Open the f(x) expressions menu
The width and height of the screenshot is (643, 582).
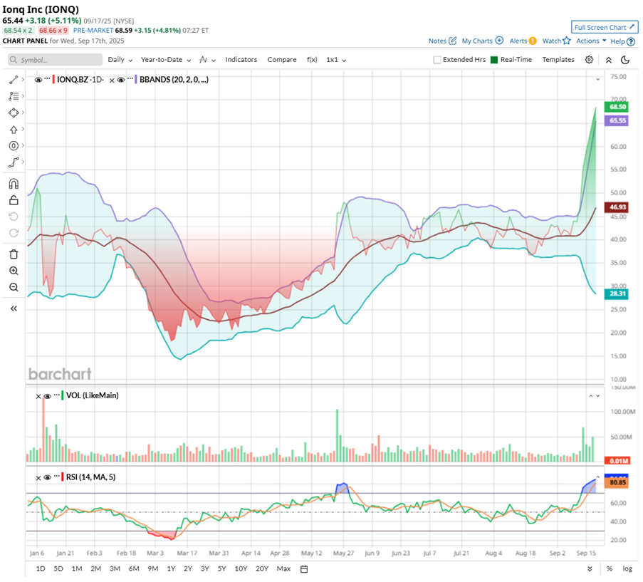coord(312,60)
